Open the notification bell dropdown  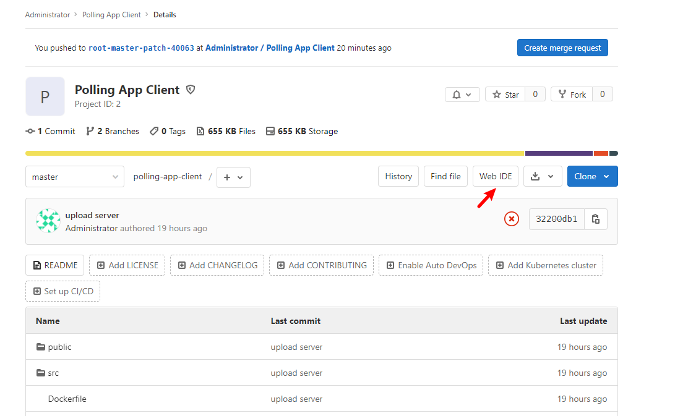(x=462, y=95)
